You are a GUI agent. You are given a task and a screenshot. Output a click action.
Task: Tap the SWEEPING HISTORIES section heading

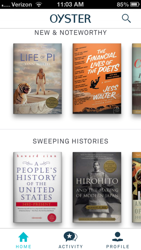click(70, 141)
